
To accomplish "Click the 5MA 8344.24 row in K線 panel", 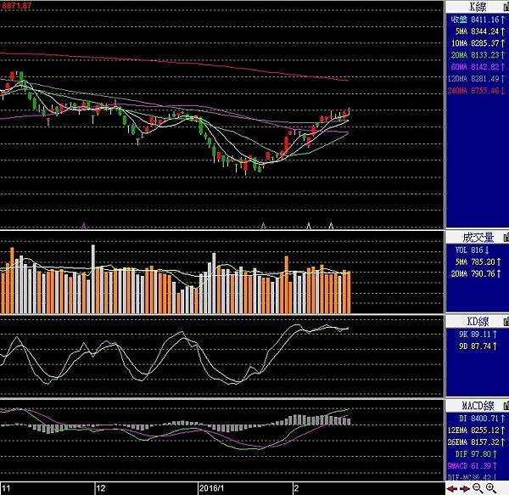I will [x=480, y=31].
